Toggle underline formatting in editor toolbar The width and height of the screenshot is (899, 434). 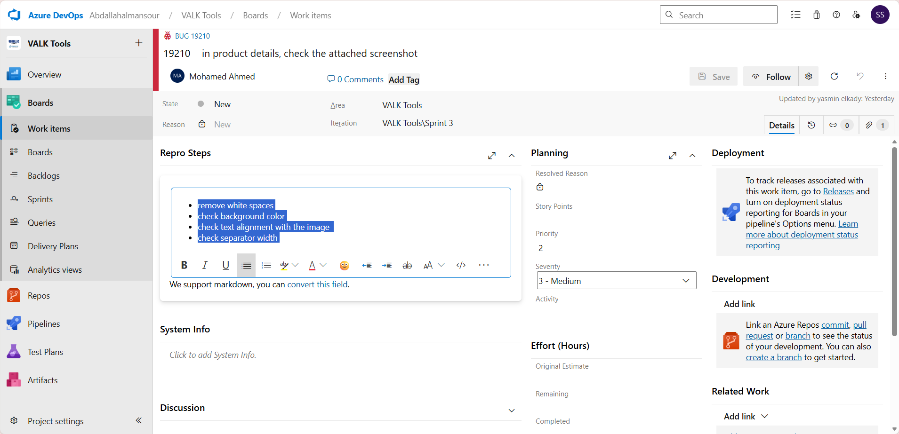pos(225,265)
